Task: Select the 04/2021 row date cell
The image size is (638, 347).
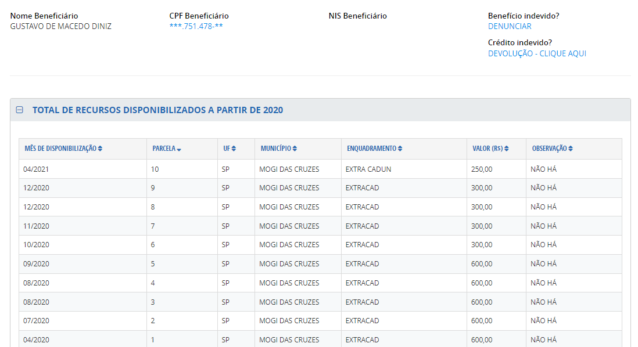Action: click(x=36, y=169)
